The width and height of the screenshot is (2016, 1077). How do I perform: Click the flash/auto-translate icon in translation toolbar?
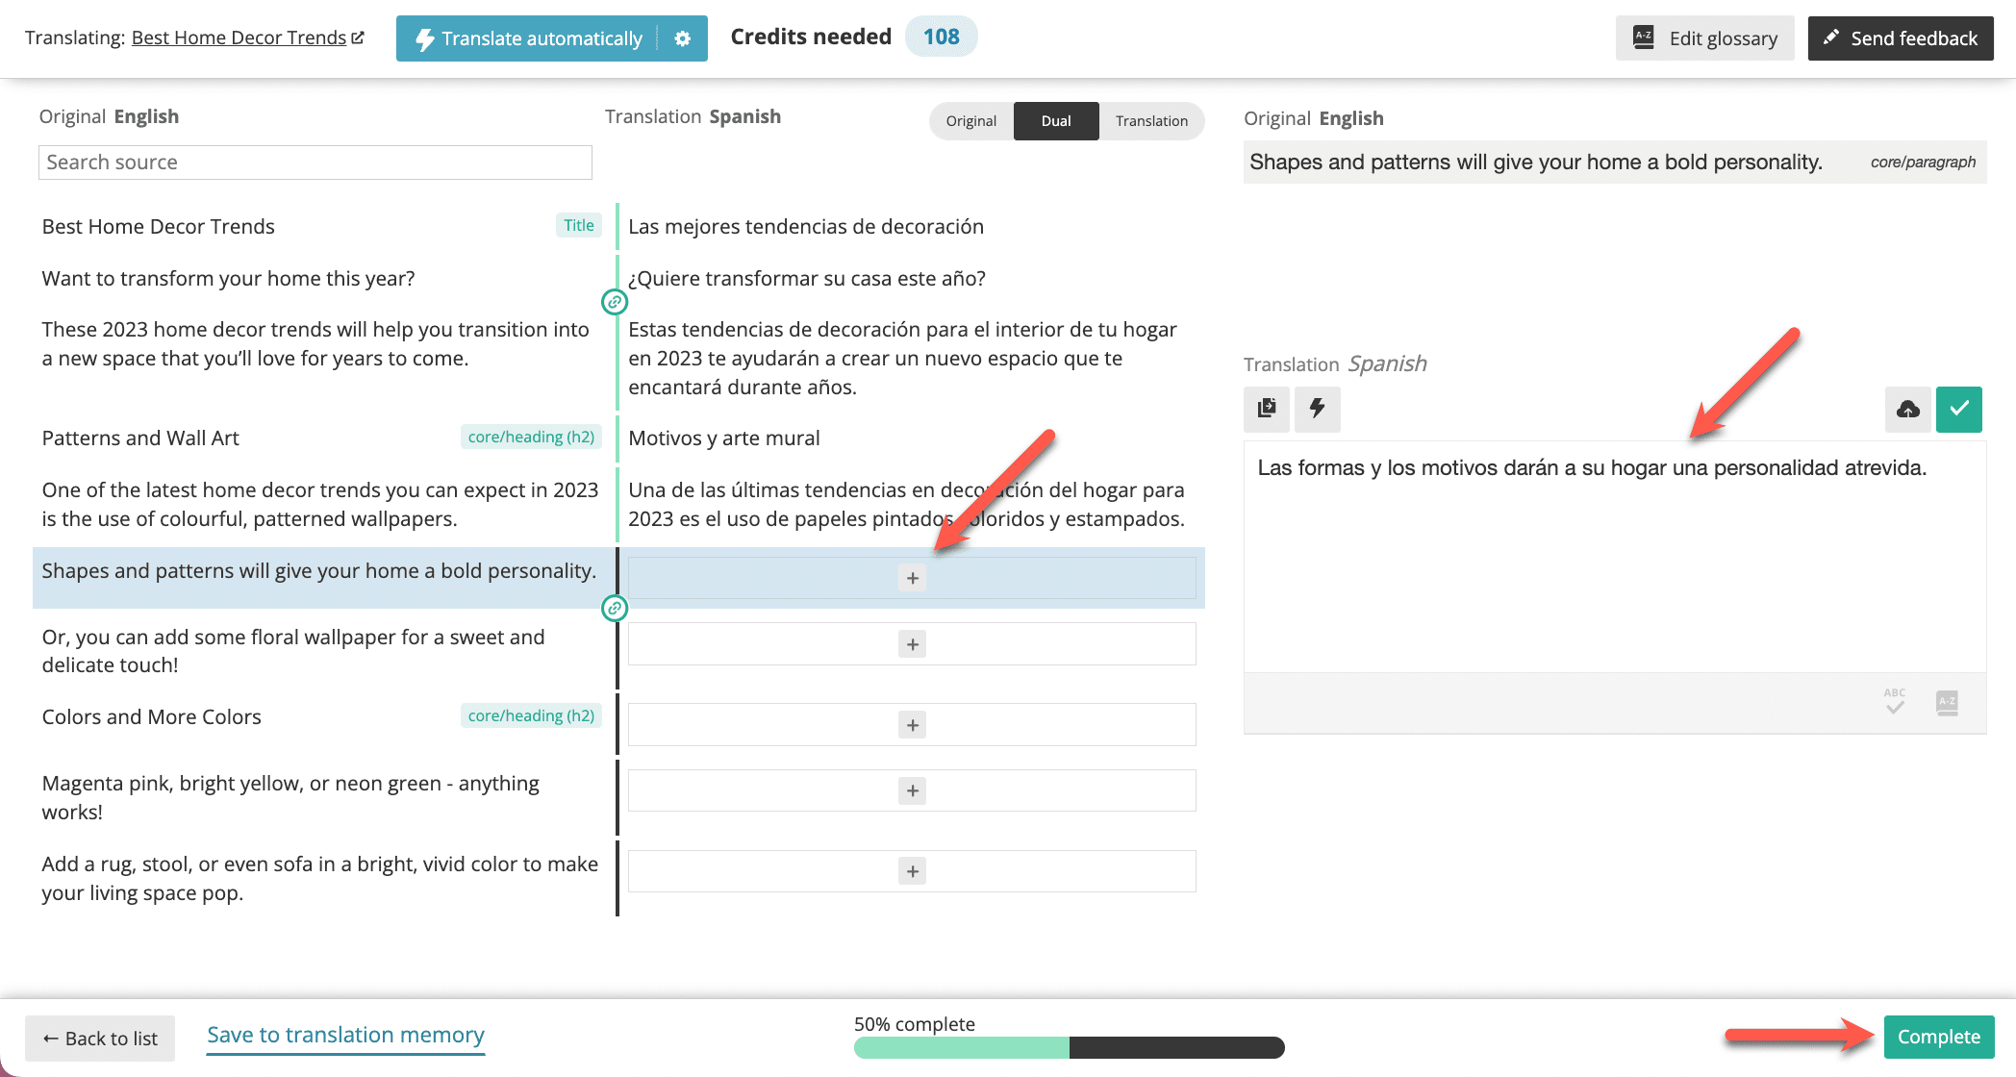pyautogui.click(x=1318, y=407)
